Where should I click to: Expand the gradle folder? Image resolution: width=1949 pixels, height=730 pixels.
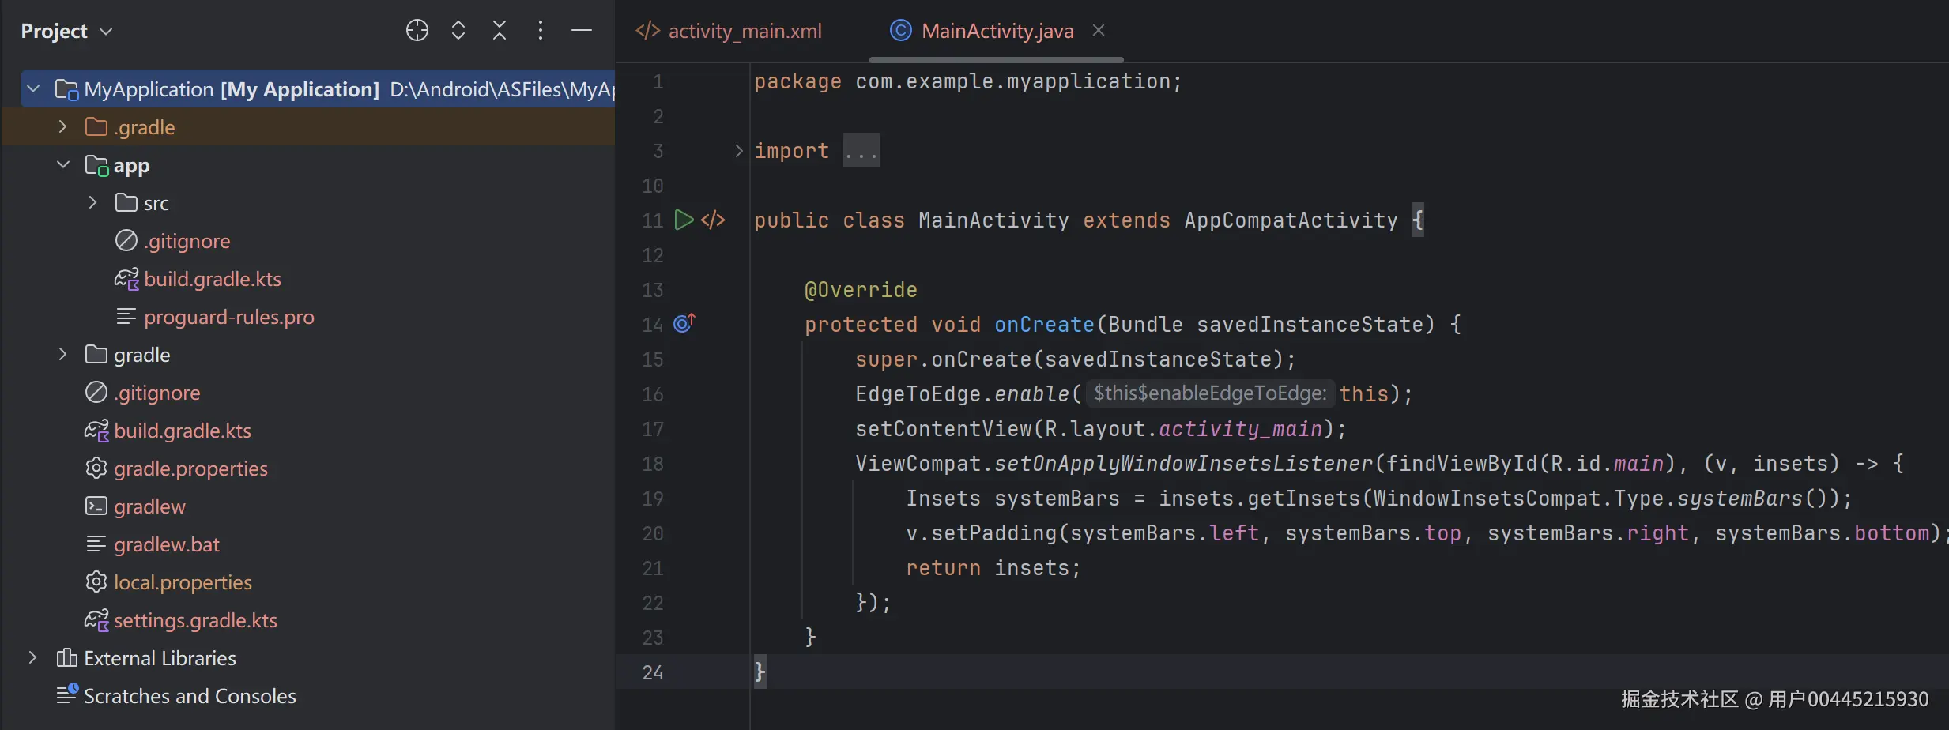63,354
